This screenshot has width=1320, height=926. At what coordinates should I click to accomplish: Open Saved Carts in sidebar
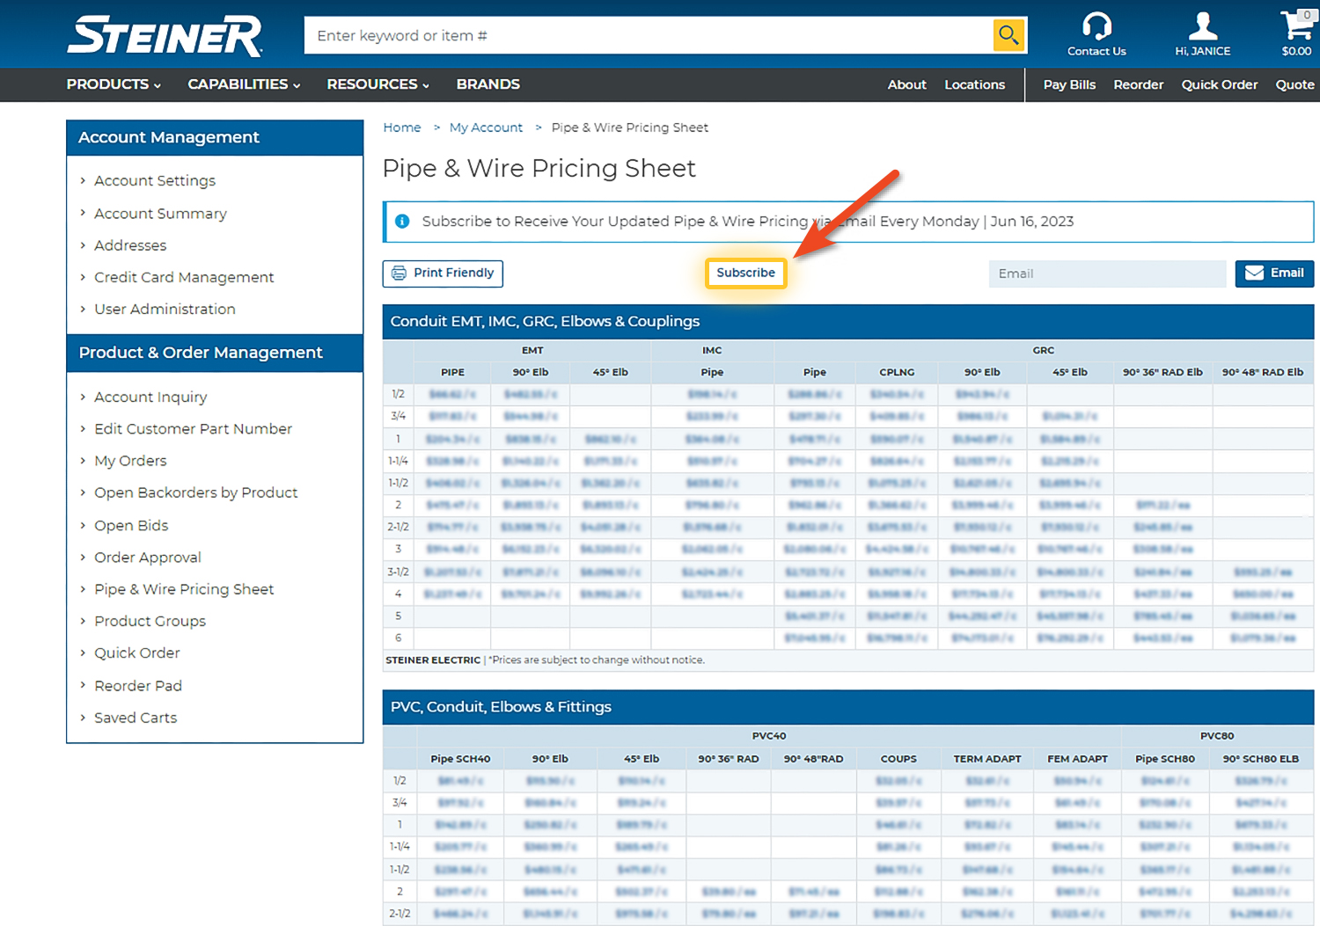136,718
